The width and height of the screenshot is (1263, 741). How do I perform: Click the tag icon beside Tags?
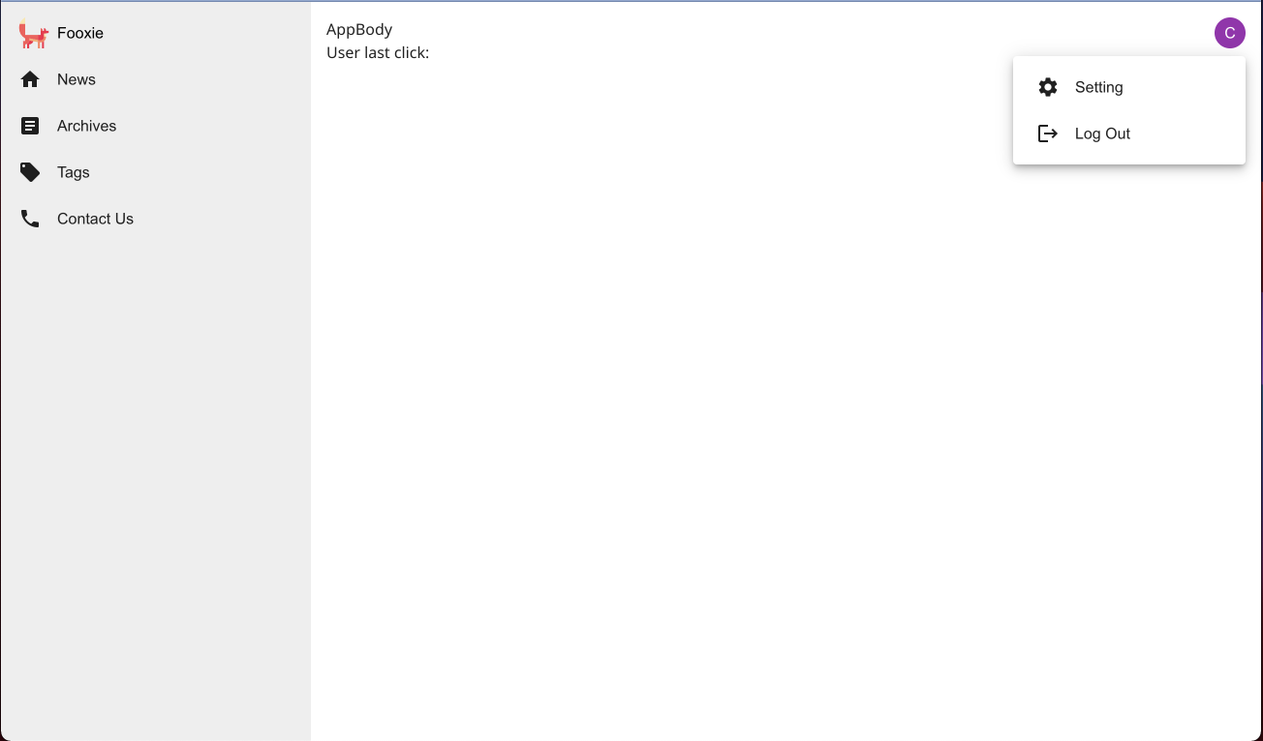point(30,172)
